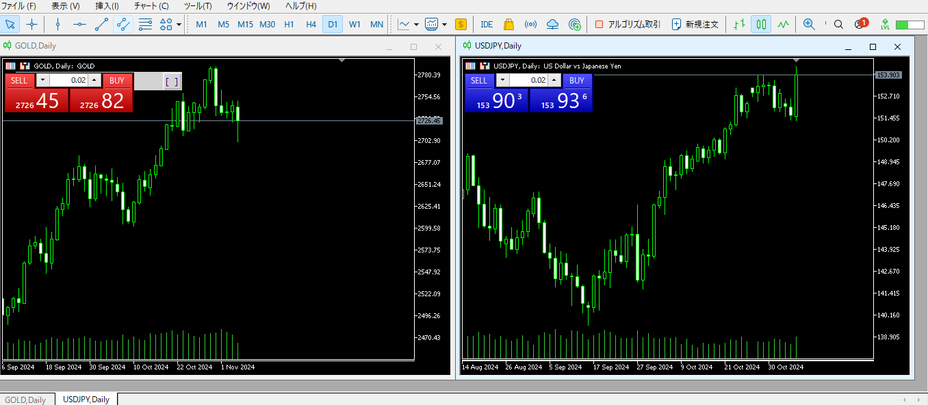Image resolution: width=928 pixels, height=405 pixels.
Task: Select the vertical line drawing tool
Action: click(x=57, y=25)
